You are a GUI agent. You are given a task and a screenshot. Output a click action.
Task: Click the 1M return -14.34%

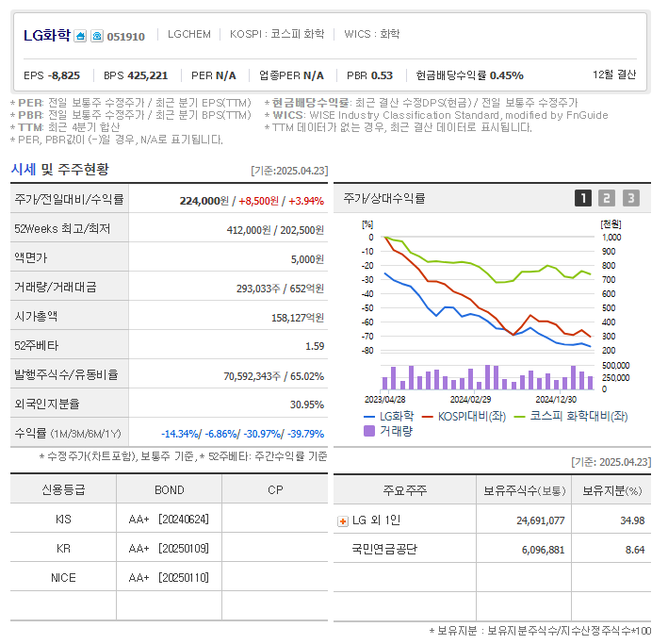click(180, 434)
